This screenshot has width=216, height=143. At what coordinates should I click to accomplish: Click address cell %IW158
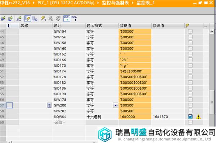(69, 43)
